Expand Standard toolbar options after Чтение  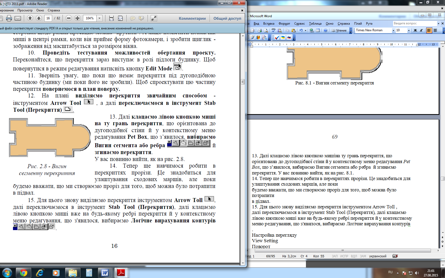[x=351, y=30]
